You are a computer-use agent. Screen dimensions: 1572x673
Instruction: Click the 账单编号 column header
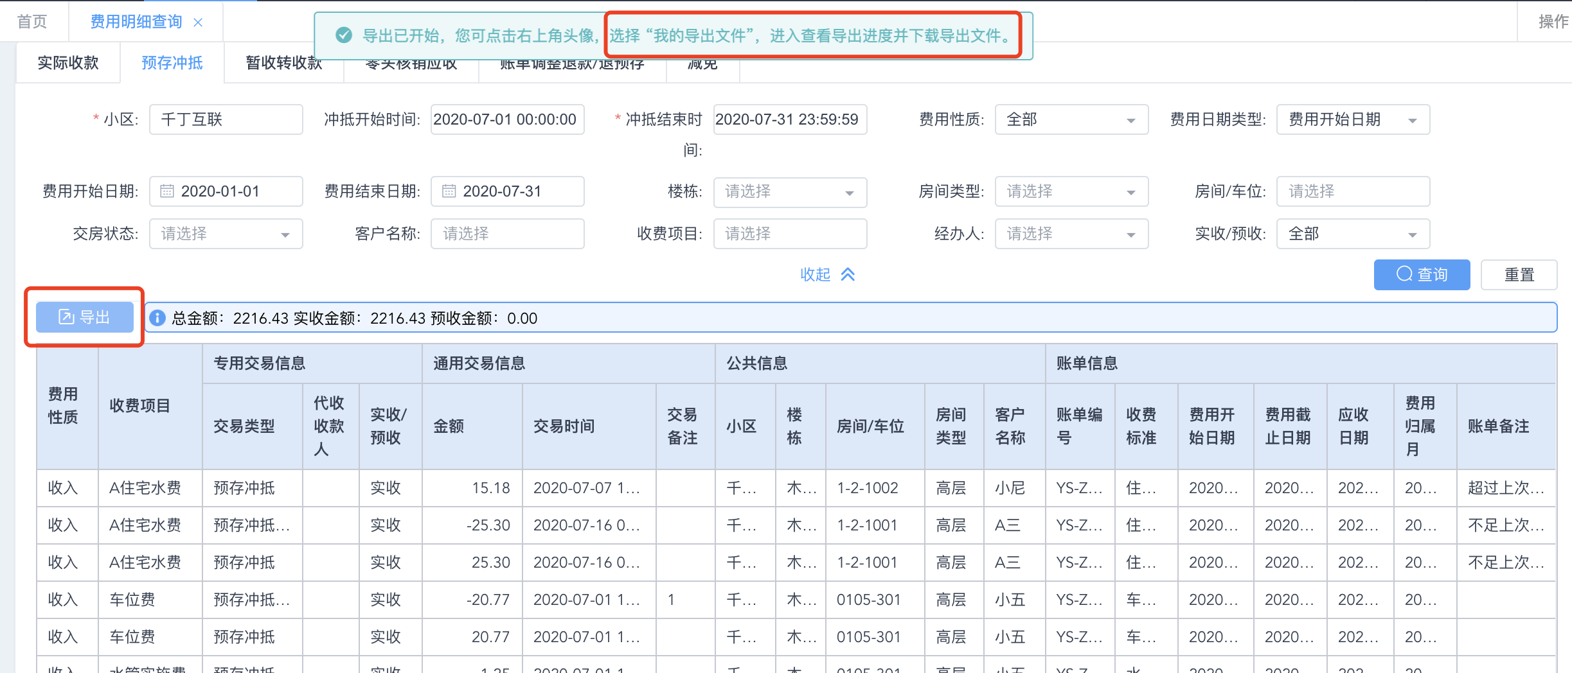click(1080, 426)
